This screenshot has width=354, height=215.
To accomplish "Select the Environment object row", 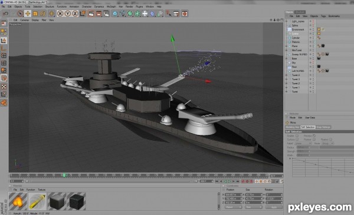I will [298, 29].
